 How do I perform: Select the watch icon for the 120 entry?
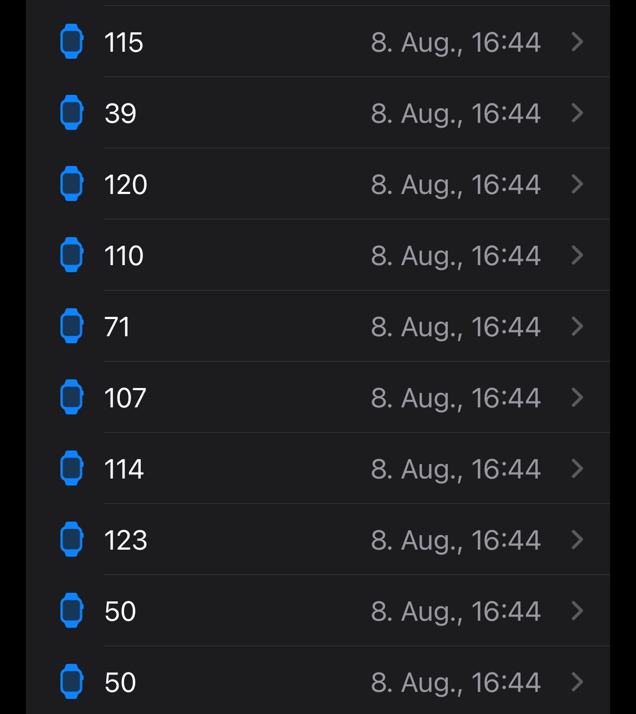[71, 184]
